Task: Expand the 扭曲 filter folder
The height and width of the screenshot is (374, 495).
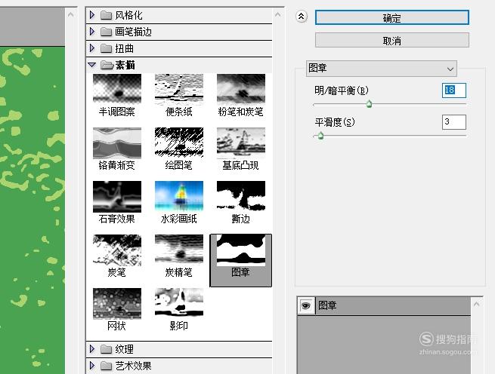Action: click(x=92, y=48)
